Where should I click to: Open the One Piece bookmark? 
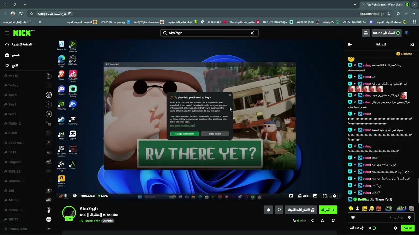point(116,22)
